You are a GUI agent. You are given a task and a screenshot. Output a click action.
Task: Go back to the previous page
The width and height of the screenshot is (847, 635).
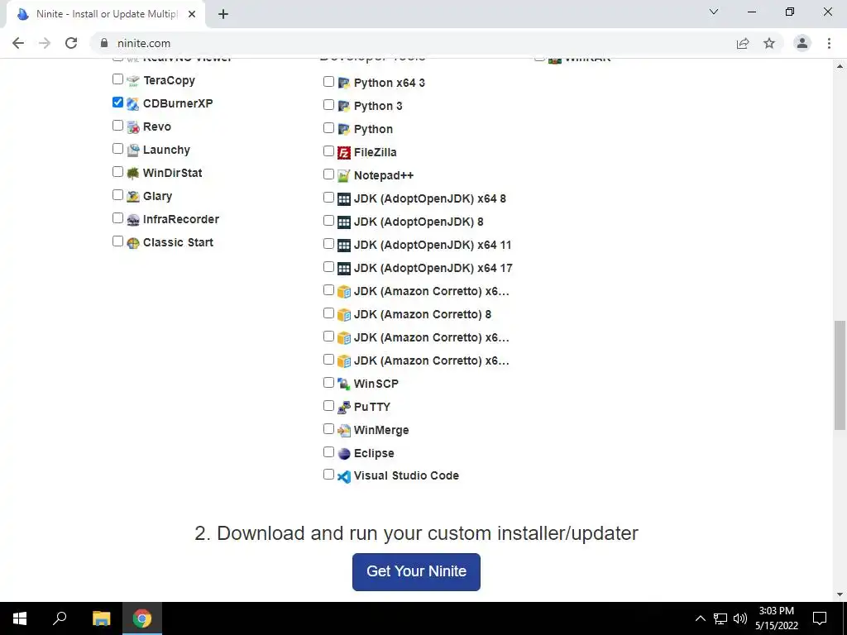click(x=18, y=43)
